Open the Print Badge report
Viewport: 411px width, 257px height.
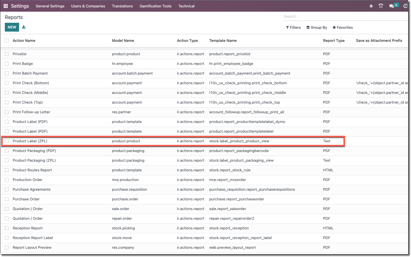[x=23, y=64]
